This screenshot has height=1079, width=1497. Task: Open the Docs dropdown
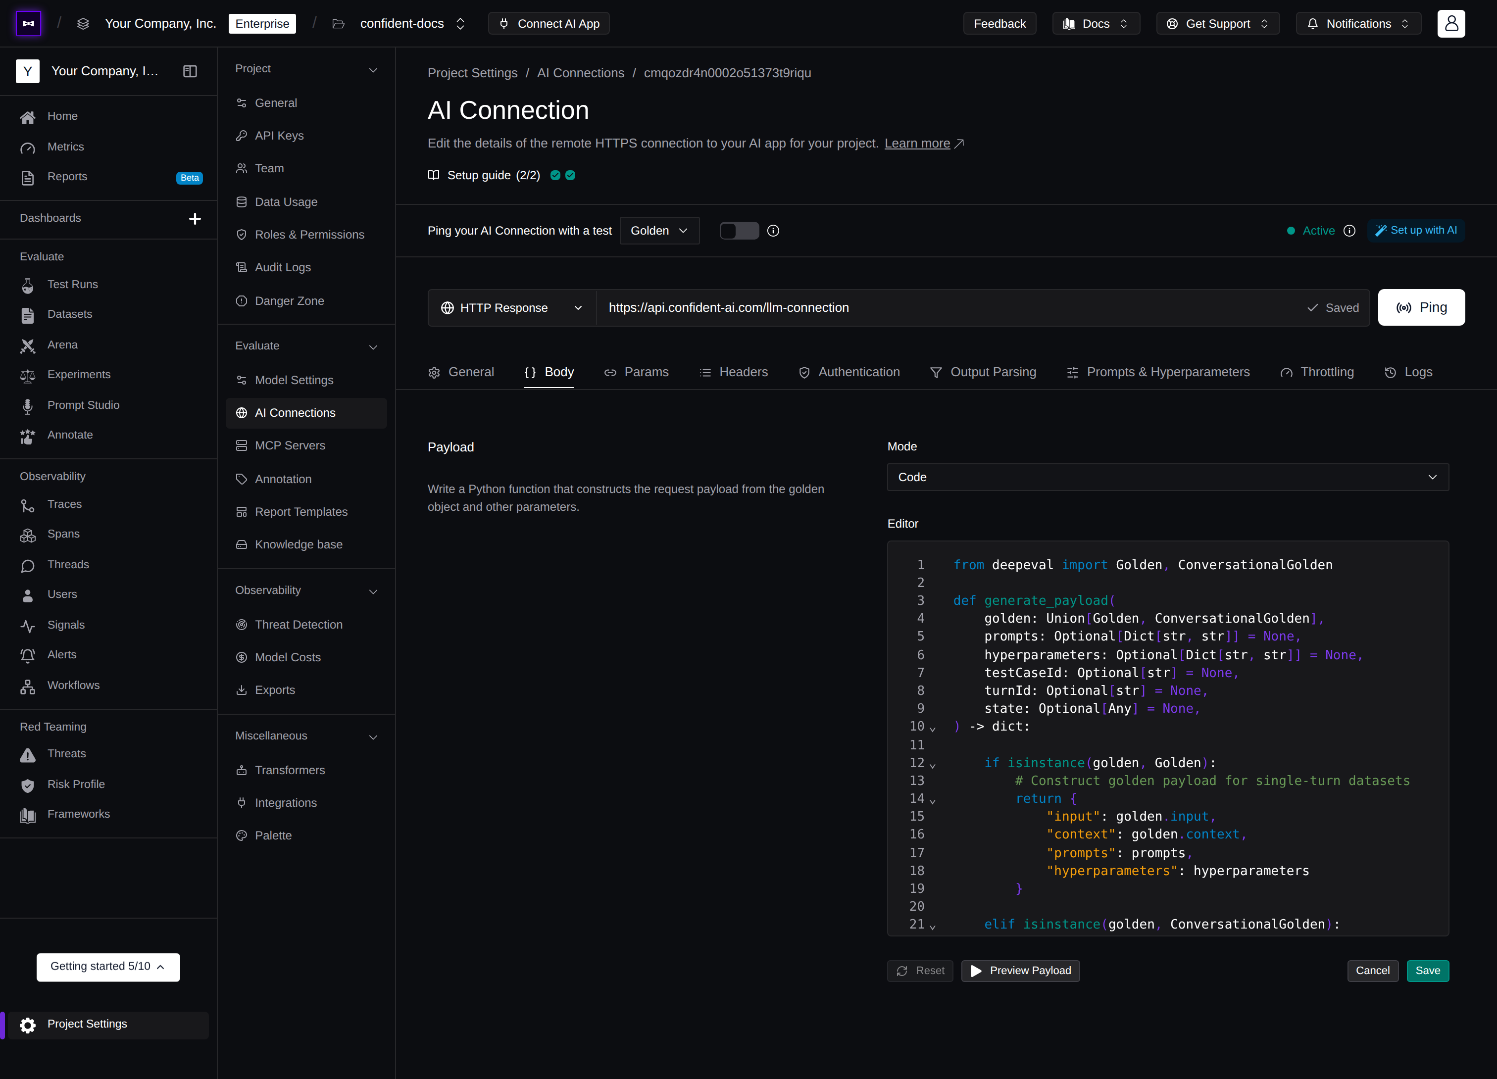tap(1096, 24)
